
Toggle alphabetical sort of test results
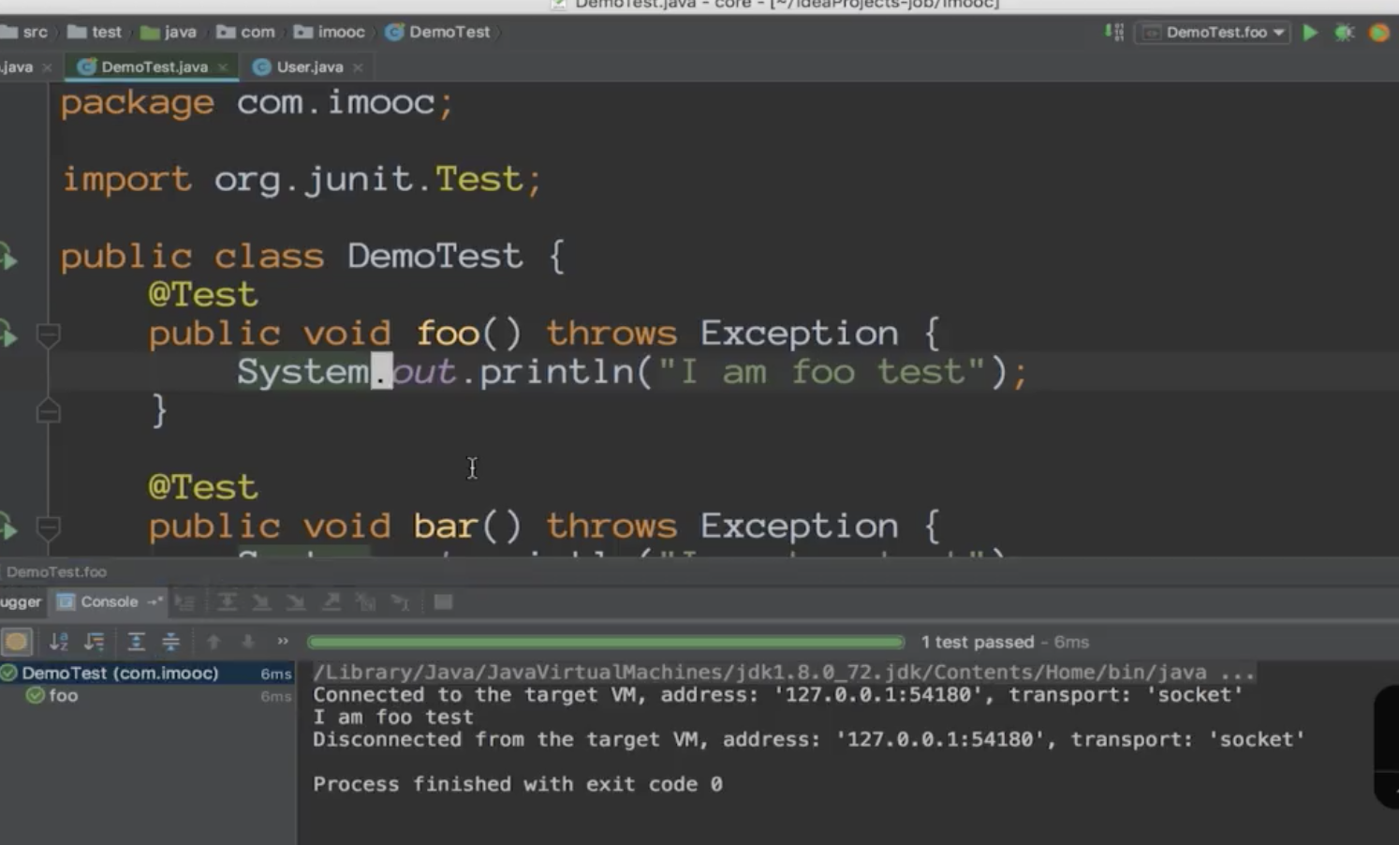pyautogui.click(x=59, y=642)
